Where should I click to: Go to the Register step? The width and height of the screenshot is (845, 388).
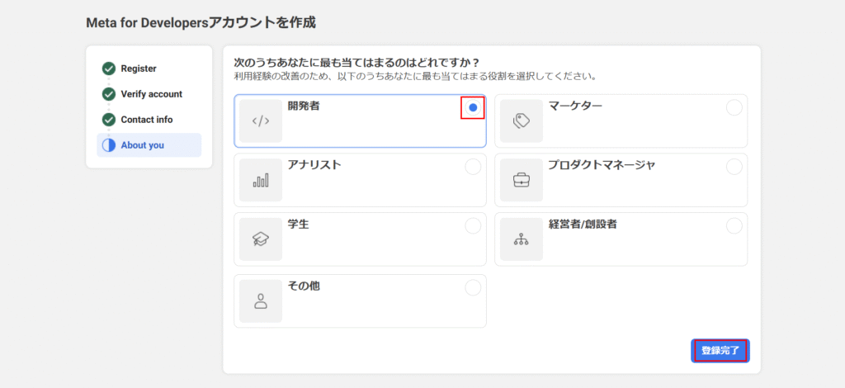click(x=139, y=69)
